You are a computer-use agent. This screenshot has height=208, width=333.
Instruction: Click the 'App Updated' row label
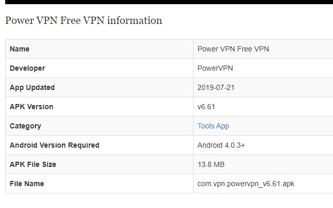click(32, 87)
